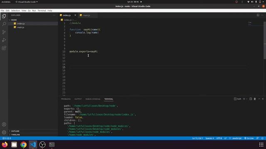The image size is (266, 149).
Task: Open the notifications bell in status bar
Action: 262,138
